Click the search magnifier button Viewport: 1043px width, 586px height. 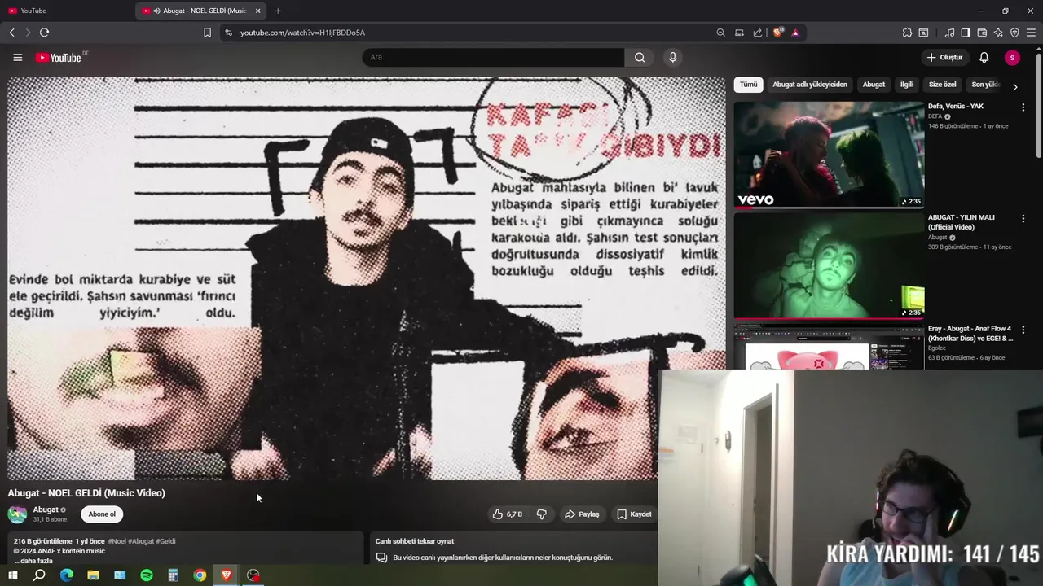click(x=640, y=57)
